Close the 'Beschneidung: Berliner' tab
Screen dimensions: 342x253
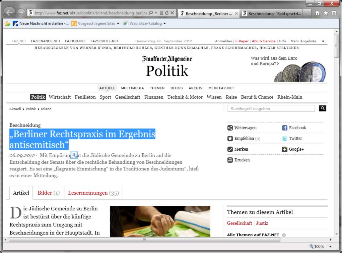(236, 13)
